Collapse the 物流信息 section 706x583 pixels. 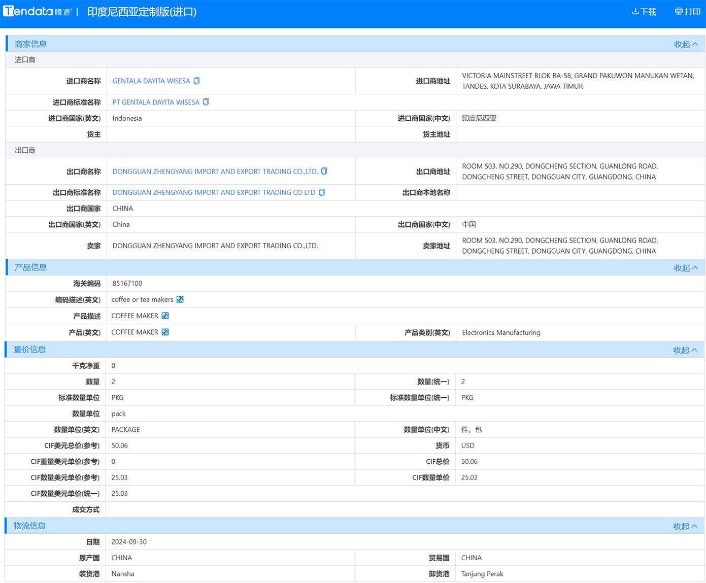pos(685,526)
